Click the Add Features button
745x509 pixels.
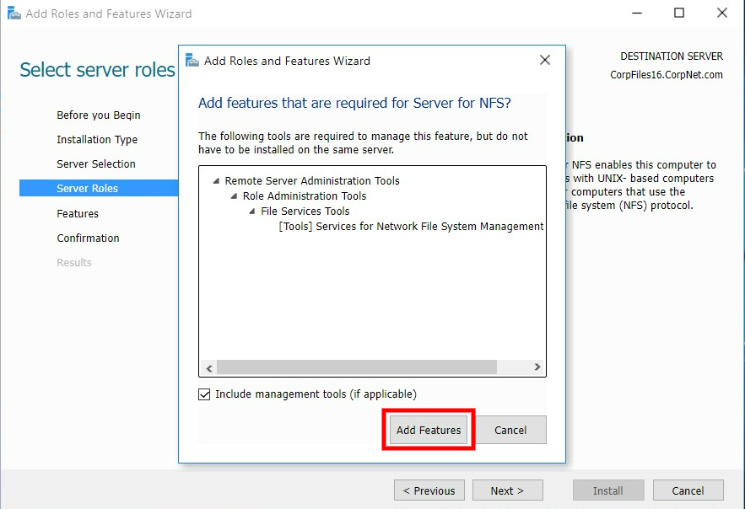(x=428, y=430)
